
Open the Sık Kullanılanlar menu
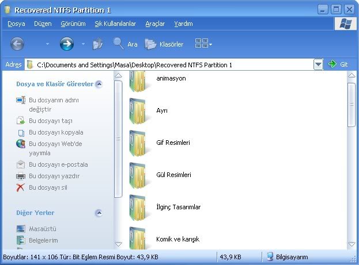[x=115, y=24]
